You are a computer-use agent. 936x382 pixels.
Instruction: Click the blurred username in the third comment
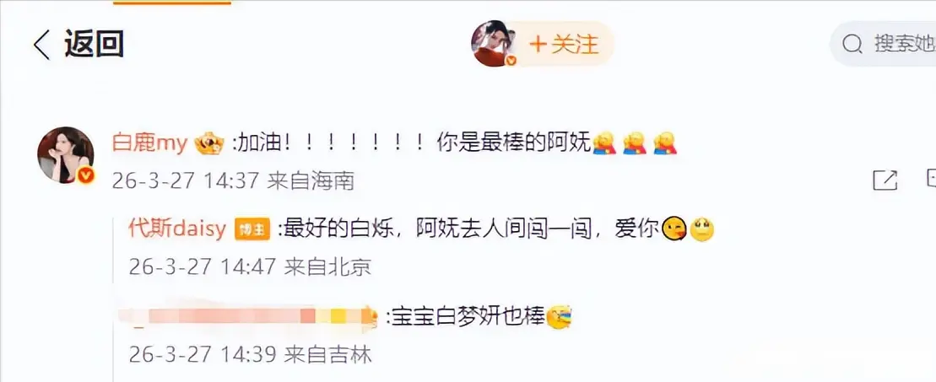(248, 315)
